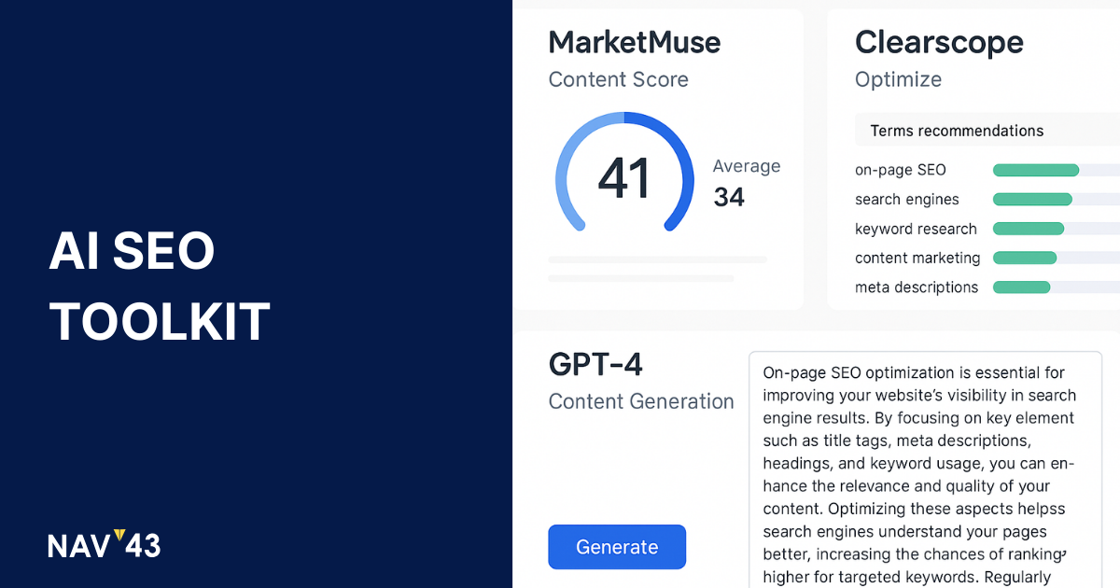Select the MarketMuse content score gauge

coord(624,173)
